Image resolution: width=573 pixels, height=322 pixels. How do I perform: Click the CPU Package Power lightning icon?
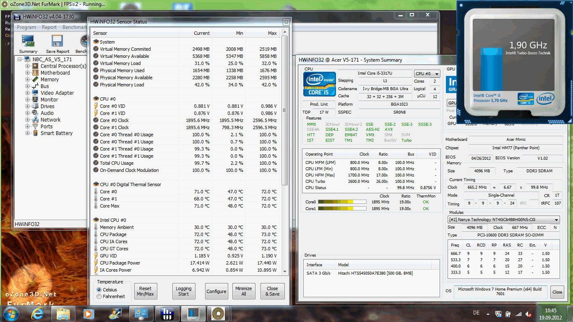[96, 263]
